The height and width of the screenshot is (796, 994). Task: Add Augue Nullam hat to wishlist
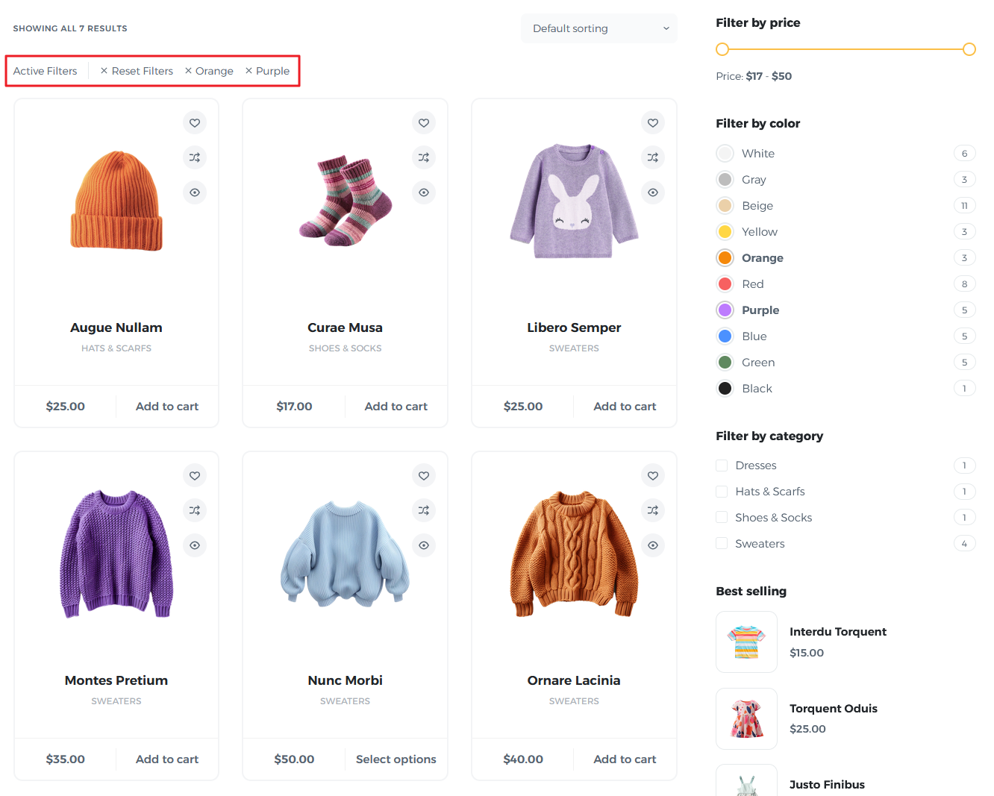pyautogui.click(x=195, y=122)
